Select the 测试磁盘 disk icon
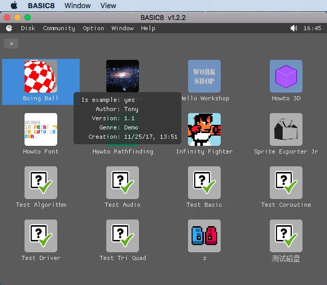This screenshot has height=285, width=327. click(x=286, y=236)
